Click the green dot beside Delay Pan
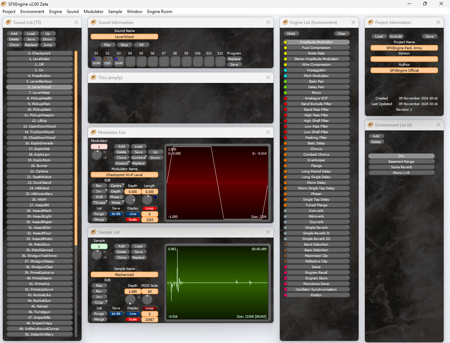Image resolution: width=450 pixels, height=343 pixels. [285, 87]
